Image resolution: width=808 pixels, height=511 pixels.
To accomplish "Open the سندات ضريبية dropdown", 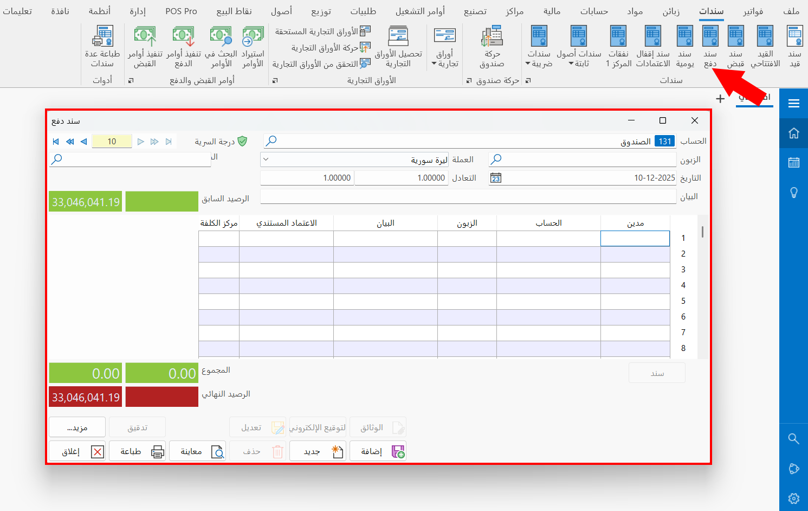I will pyautogui.click(x=539, y=46).
